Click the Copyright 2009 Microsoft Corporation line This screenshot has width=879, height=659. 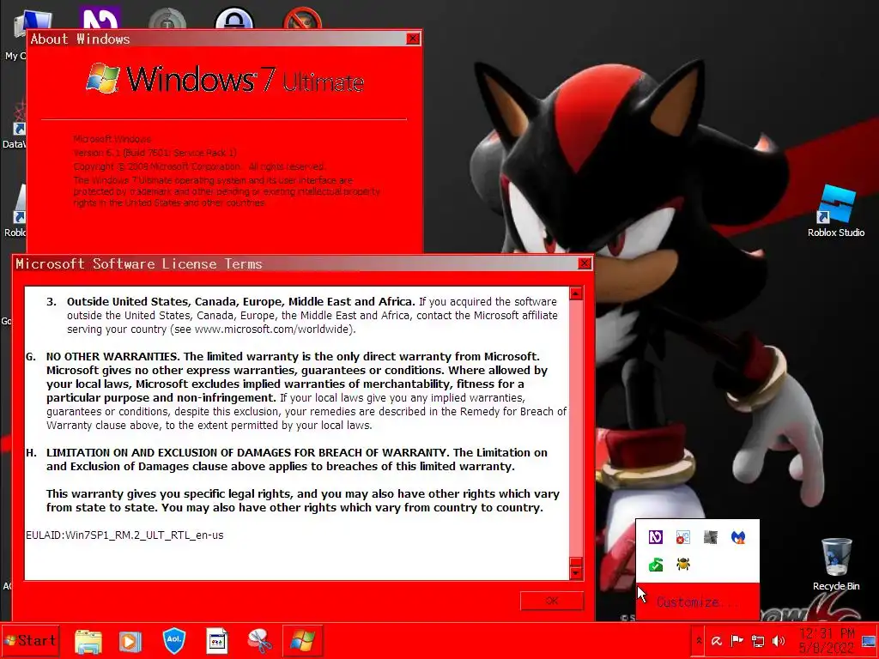[199, 166]
